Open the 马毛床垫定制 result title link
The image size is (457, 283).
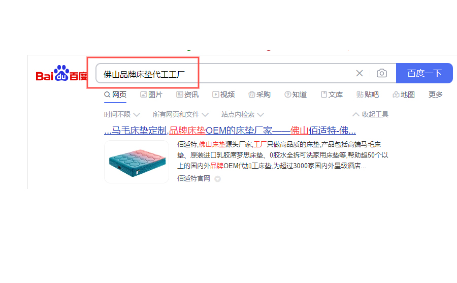[x=230, y=131]
